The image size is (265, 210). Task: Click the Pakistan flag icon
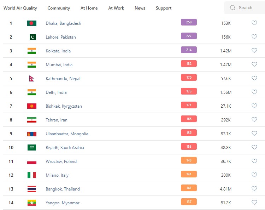(x=33, y=37)
